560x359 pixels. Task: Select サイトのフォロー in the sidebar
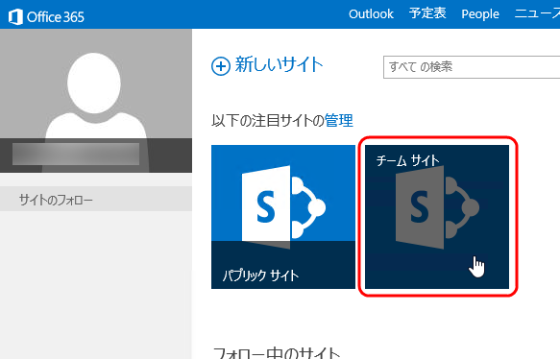(96, 199)
